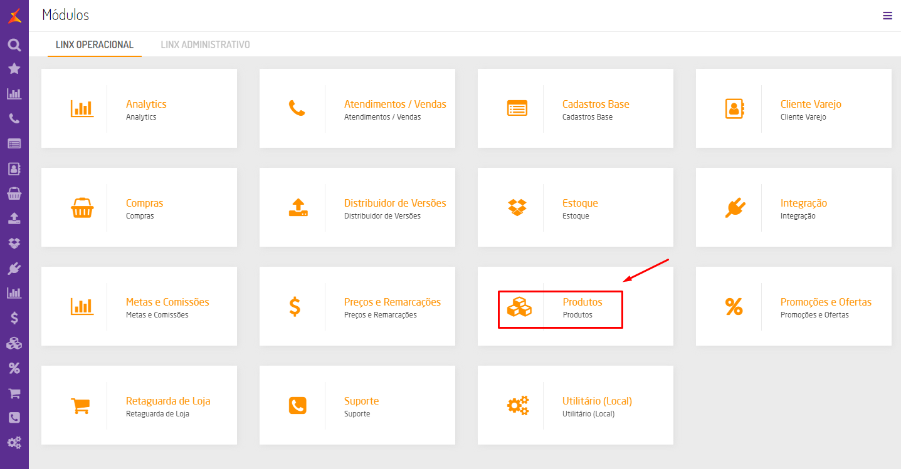The height and width of the screenshot is (469, 901).
Task: Open the Cliente Varejo module title
Action: click(x=811, y=104)
